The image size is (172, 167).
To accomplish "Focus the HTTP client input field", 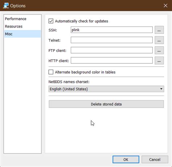I will point(112,60).
